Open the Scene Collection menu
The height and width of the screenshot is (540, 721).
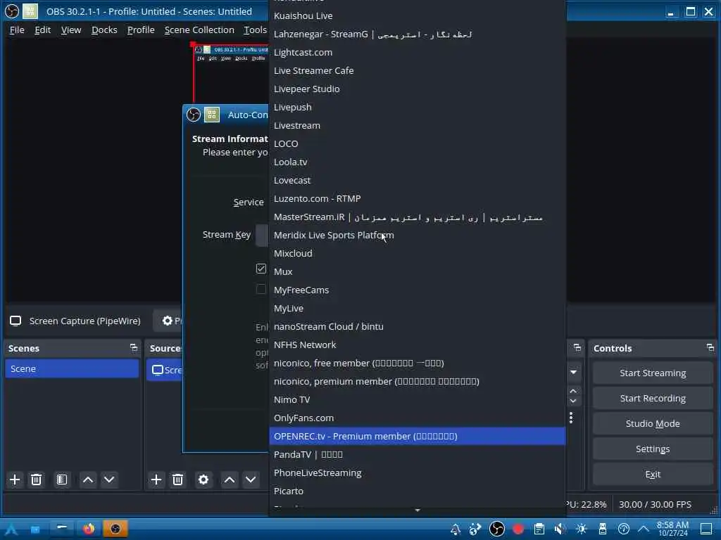pos(199,30)
